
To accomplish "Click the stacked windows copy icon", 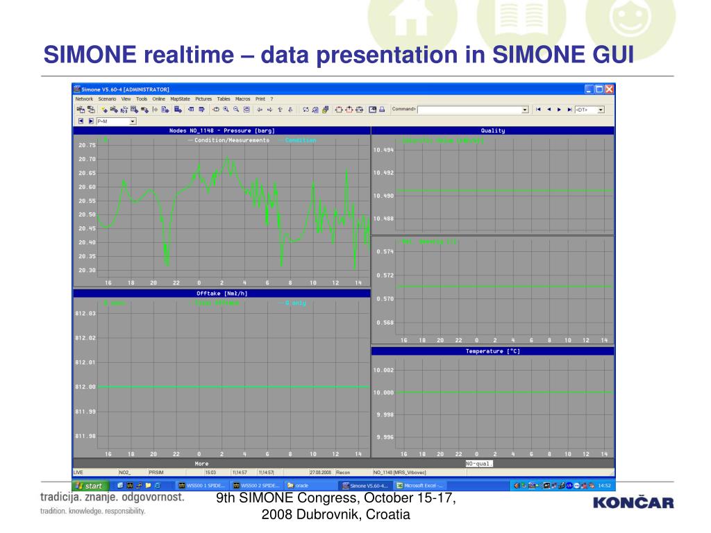I will (x=326, y=110).
